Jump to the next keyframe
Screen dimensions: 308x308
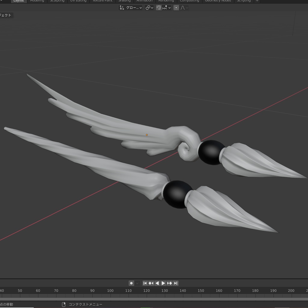coord(170,283)
